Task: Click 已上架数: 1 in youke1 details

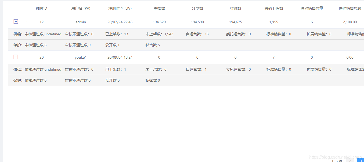Action: [116, 69]
